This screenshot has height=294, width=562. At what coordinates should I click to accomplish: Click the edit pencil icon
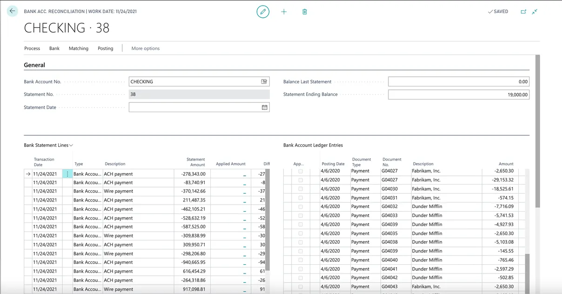[263, 12]
